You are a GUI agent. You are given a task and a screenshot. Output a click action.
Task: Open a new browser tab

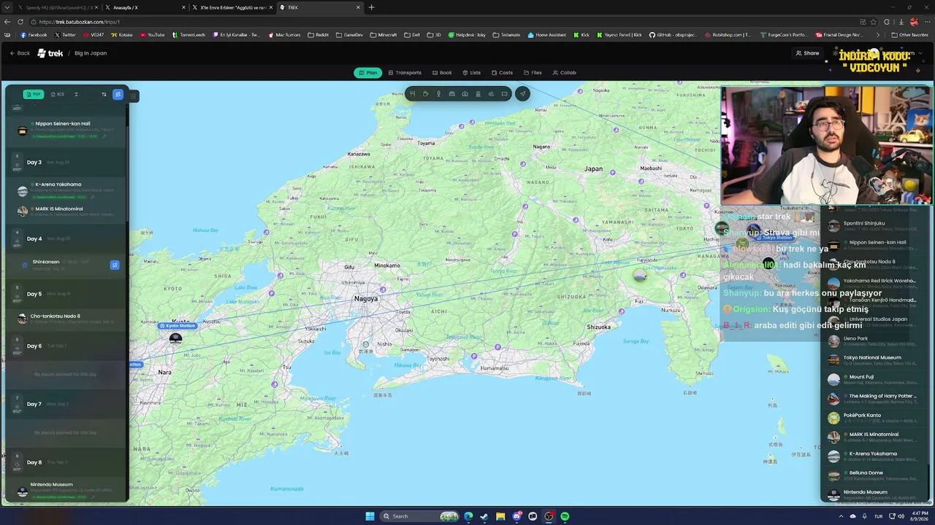tap(371, 7)
